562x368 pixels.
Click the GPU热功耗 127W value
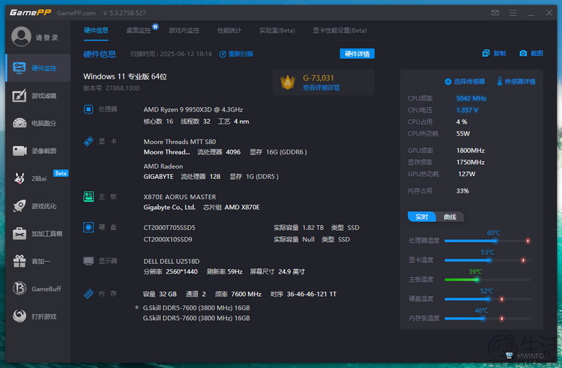[x=466, y=174]
